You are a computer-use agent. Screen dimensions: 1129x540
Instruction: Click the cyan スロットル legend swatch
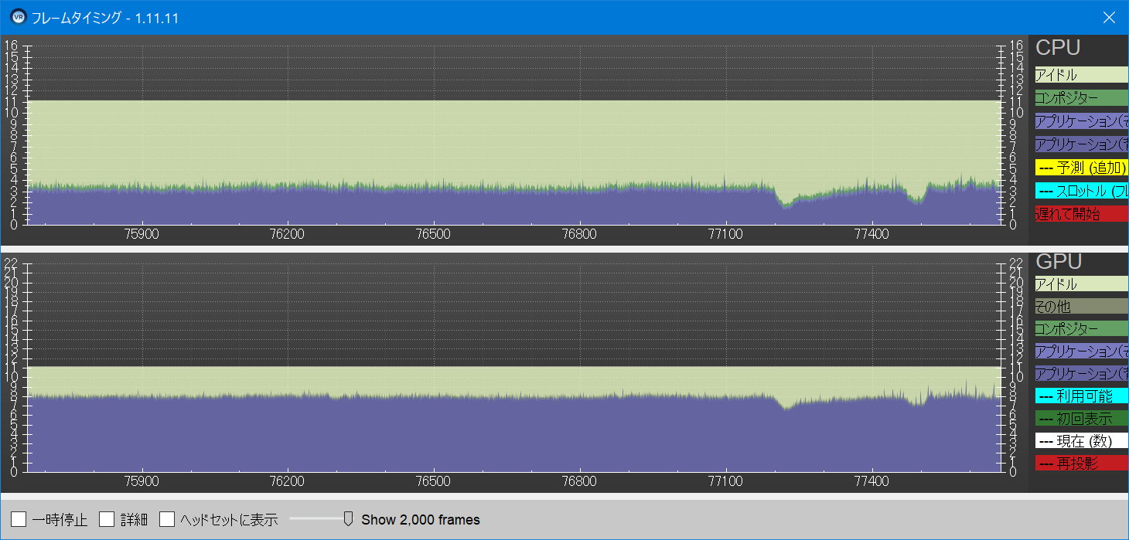coord(1081,191)
